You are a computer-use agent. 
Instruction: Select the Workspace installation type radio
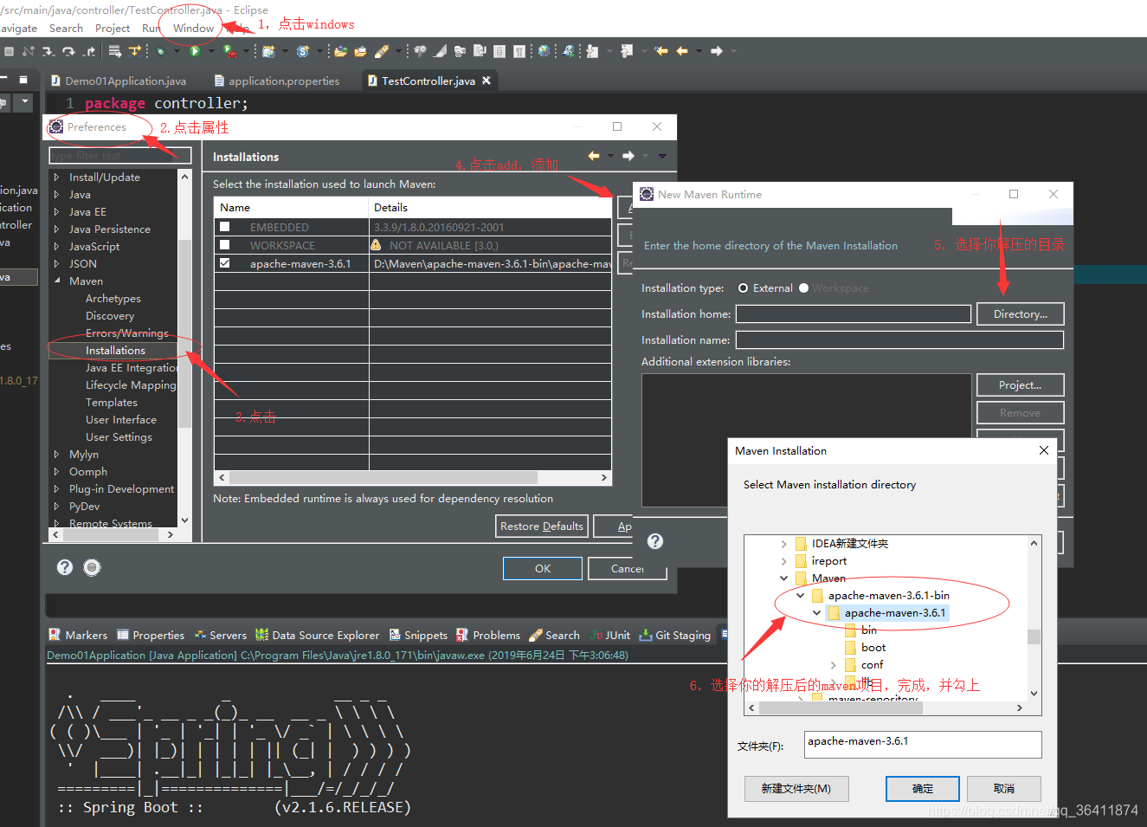(x=803, y=288)
